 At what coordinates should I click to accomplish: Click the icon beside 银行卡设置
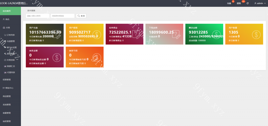pos(5,47)
